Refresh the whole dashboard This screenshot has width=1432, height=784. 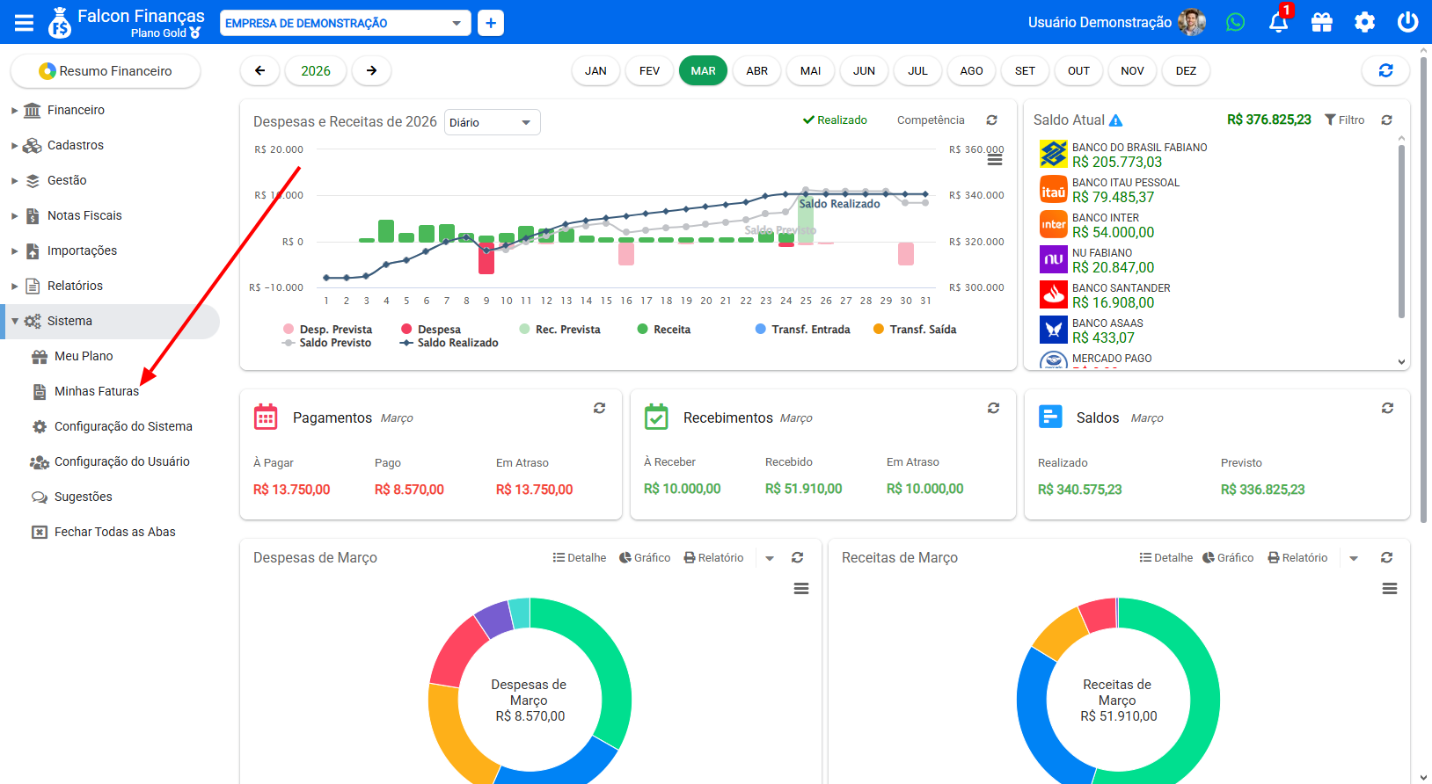coord(1386,71)
